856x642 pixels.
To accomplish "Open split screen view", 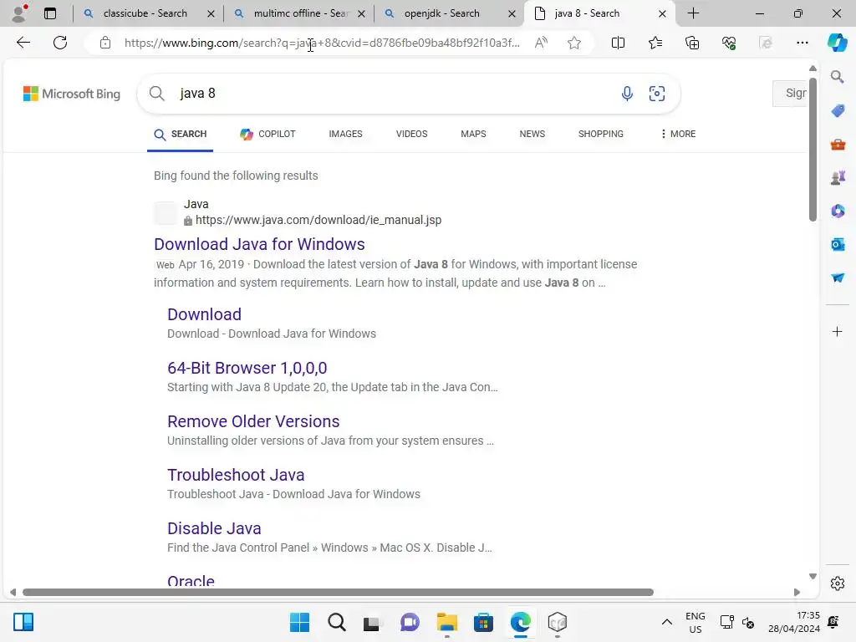I will pyautogui.click(x=618, y=43).
